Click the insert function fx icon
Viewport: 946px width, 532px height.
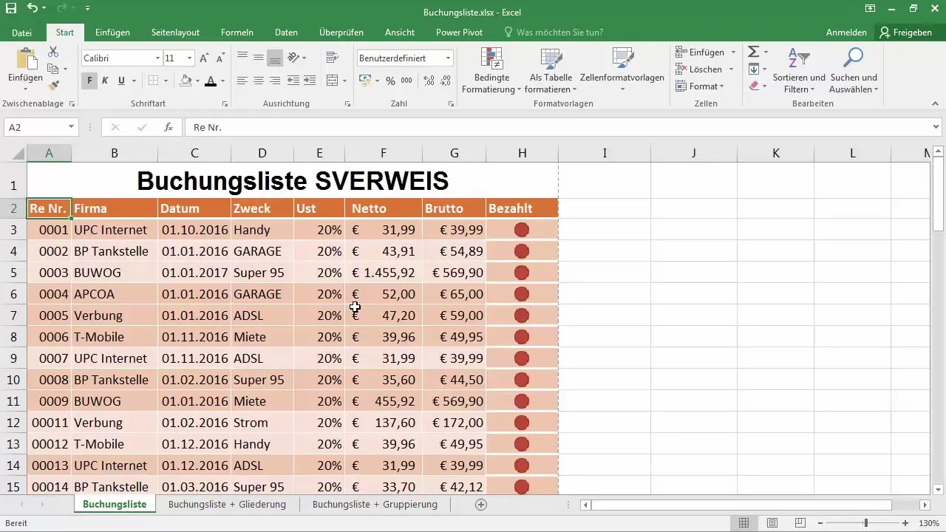point(169,127)
